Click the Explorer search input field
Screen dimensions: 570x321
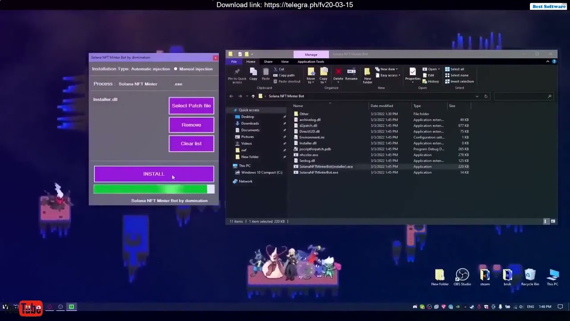pos(523,96)
